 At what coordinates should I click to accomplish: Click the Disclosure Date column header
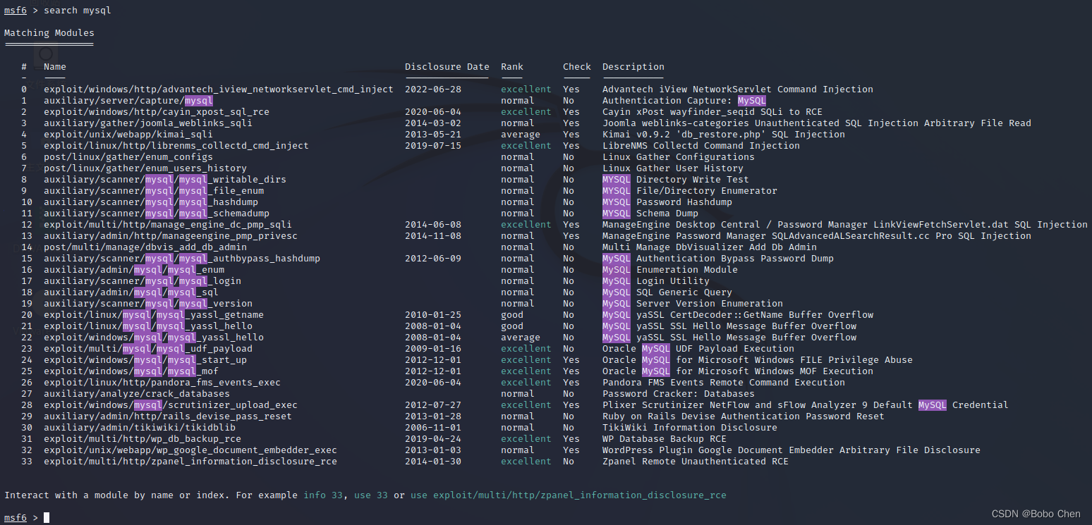click(447, 66)
